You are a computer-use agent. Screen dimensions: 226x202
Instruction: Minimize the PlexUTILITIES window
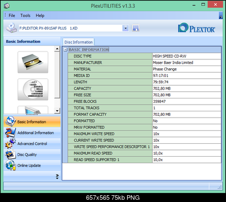[194, 5]
